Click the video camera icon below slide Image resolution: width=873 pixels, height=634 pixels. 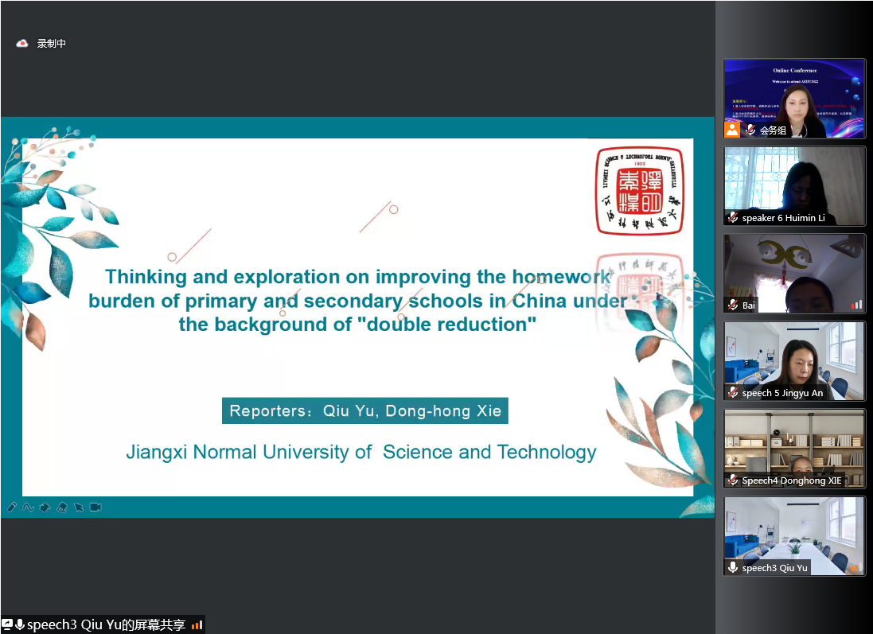(95, 507)
